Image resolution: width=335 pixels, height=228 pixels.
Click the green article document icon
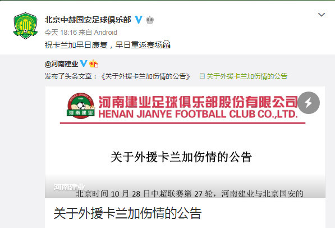pos(202,76)
